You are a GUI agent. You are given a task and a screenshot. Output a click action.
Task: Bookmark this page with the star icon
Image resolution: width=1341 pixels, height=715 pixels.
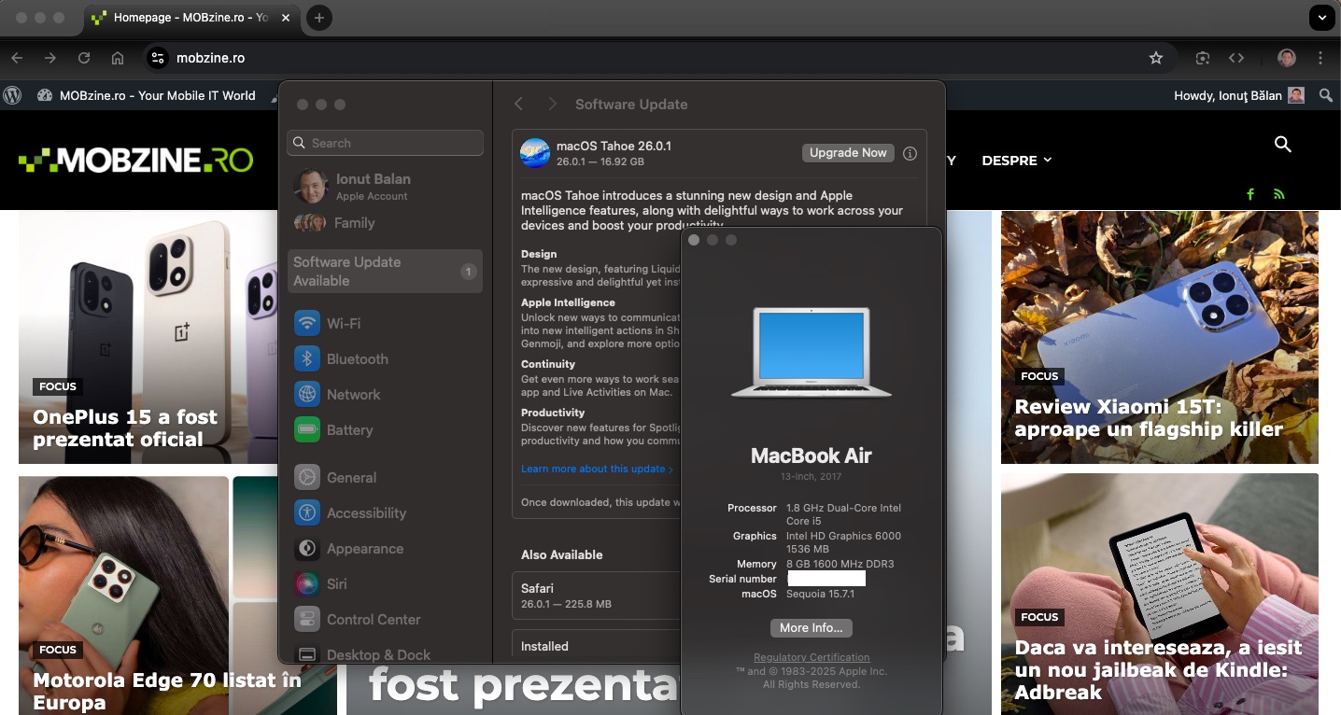(x=1155, y=58)
